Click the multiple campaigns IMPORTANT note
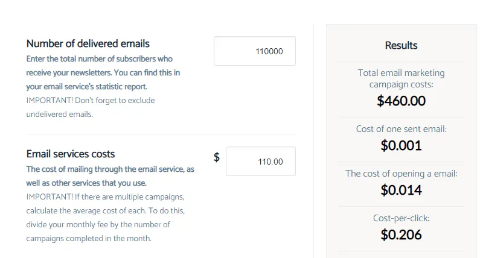 tap(105, 218)
